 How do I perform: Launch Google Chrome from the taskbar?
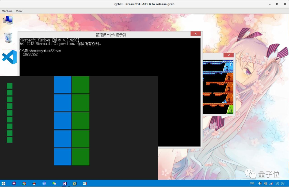[x=24, y=184]
